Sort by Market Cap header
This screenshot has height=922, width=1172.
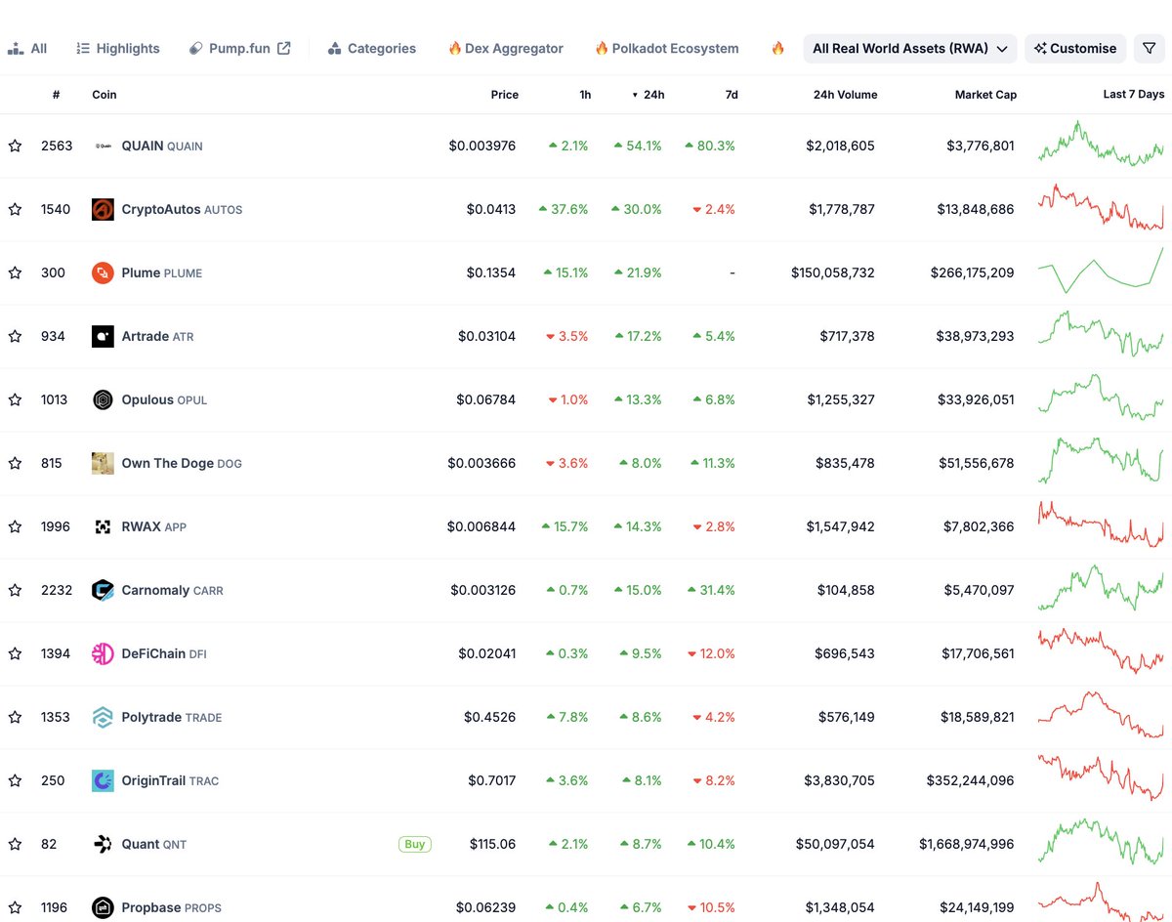[x=985, y=95]
